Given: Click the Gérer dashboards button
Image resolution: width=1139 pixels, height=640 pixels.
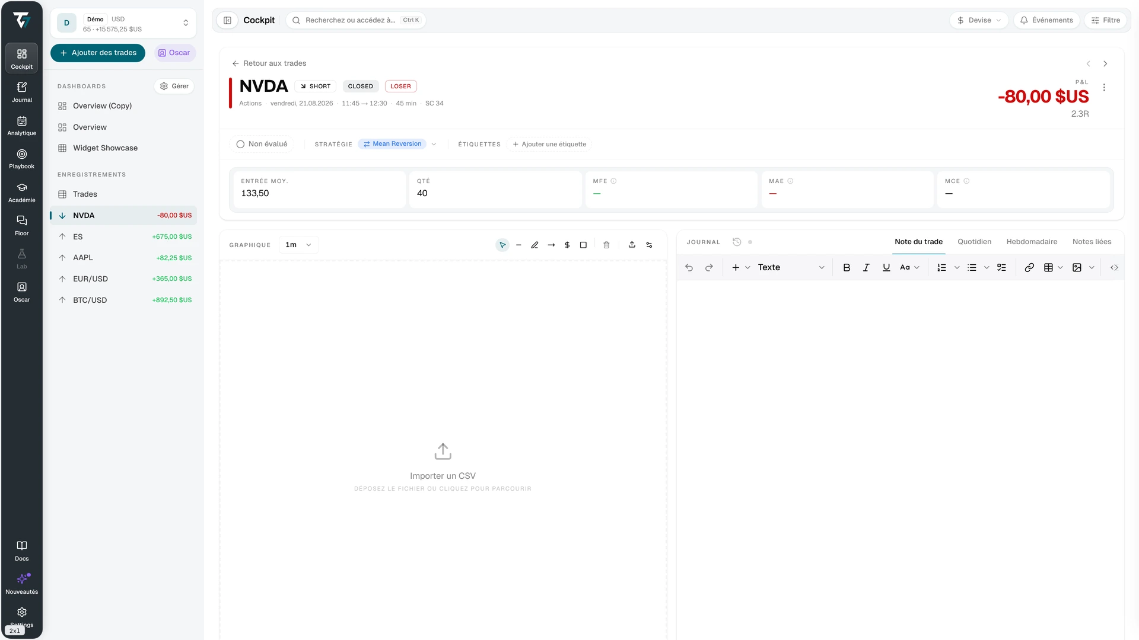Looking at the screenshot, I should (174, 87).
